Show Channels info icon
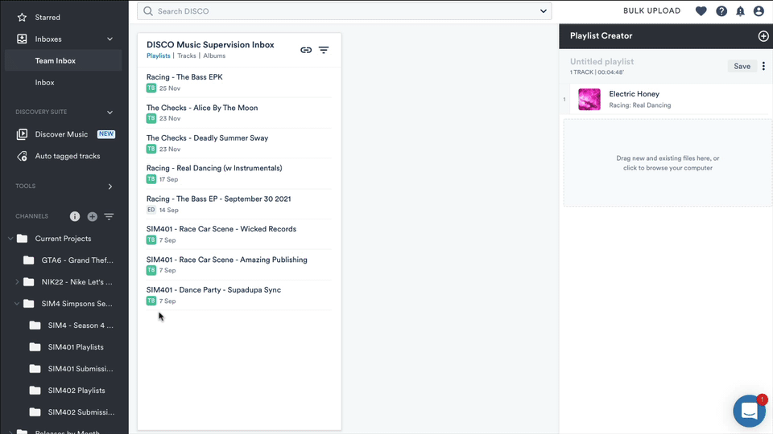This screenshot has width=773, height=434. (75, 216)
